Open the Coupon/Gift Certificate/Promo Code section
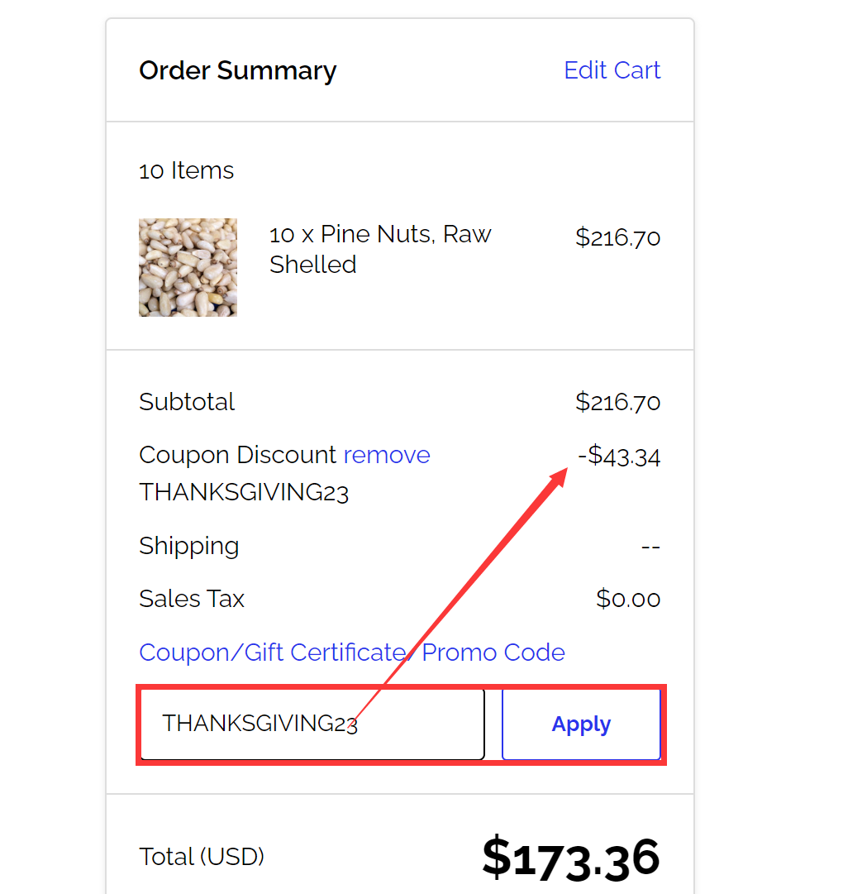This screenshot has height=894, width=843. 351,653
